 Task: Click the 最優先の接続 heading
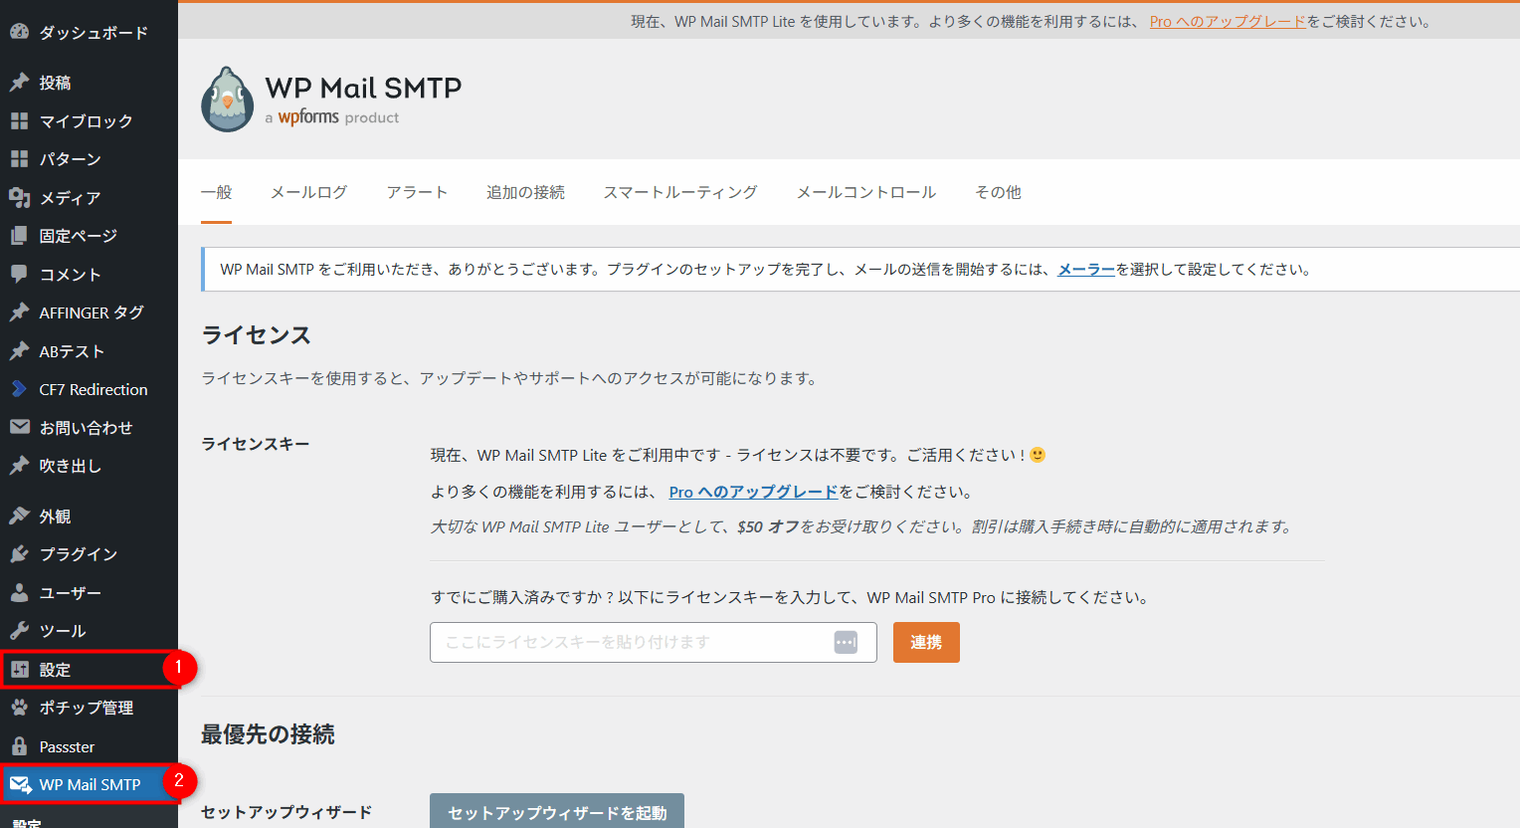[268, 734]
